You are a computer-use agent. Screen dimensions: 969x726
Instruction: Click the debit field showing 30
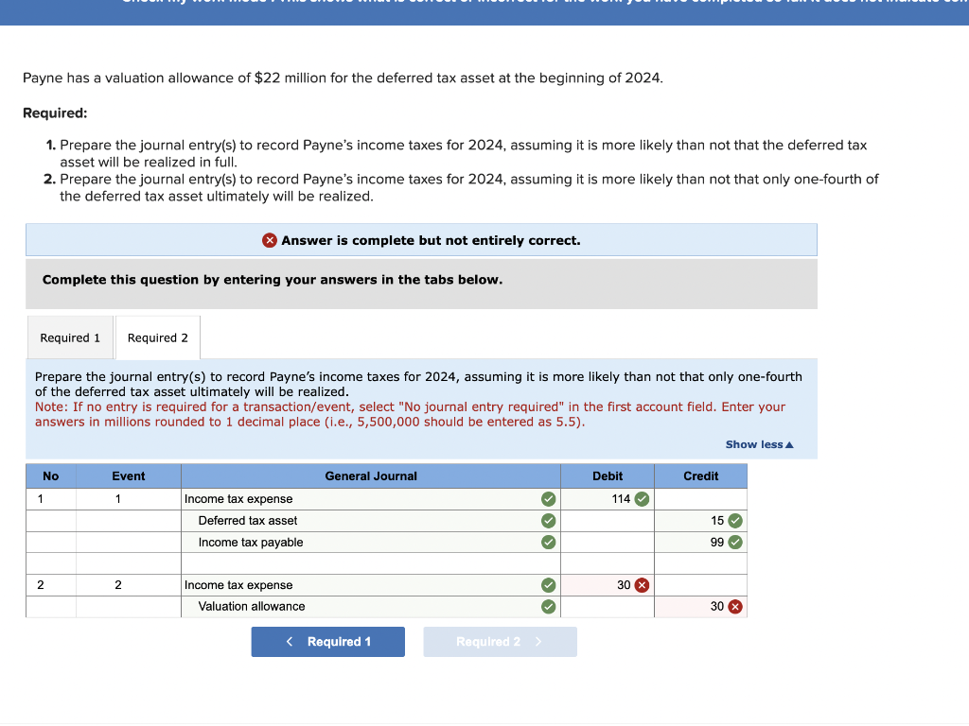608,585
